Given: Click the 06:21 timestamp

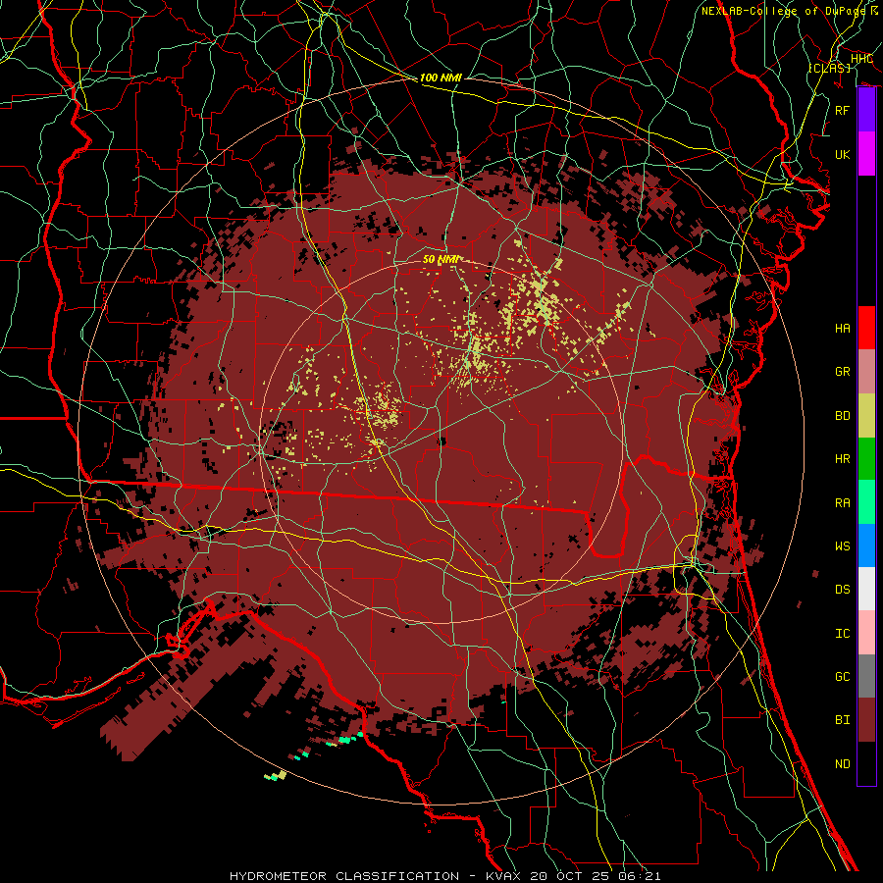Looking at the screenshot, I should tap(641, 876).
